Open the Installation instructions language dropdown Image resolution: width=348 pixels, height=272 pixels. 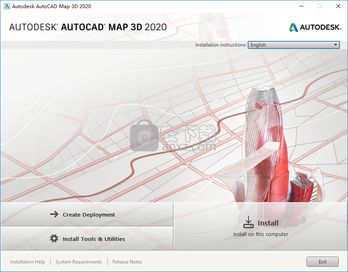tap(294, 45)
